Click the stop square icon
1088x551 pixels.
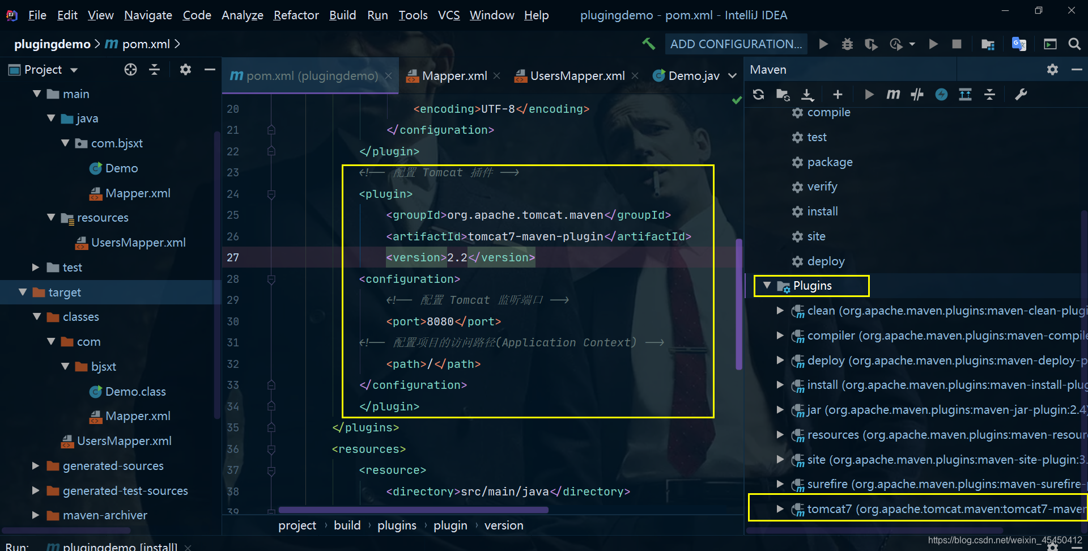pyautogui.click(x=957, y=44)
